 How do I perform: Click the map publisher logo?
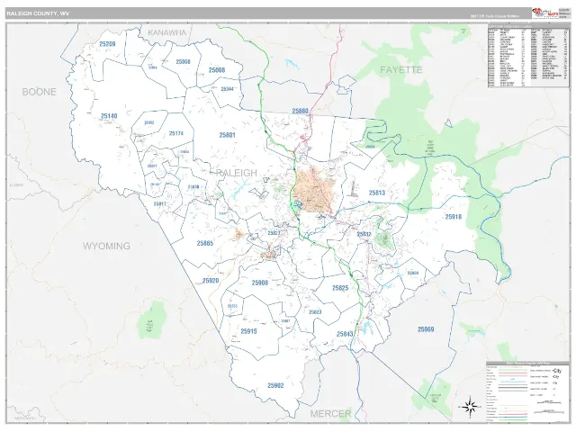(545, 13)
